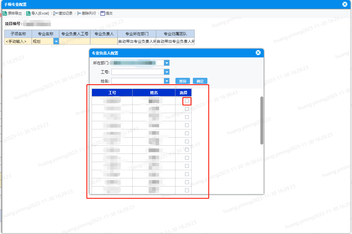Tick the checkbox in the fourth table row
This screenshot has height=234, width=352.
pyautogui.click(x=187, y=125)
